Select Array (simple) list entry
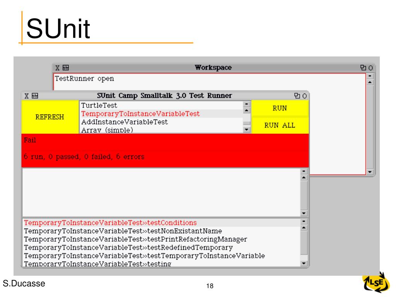Screen dimensions: 396x297 coord(161,130)
